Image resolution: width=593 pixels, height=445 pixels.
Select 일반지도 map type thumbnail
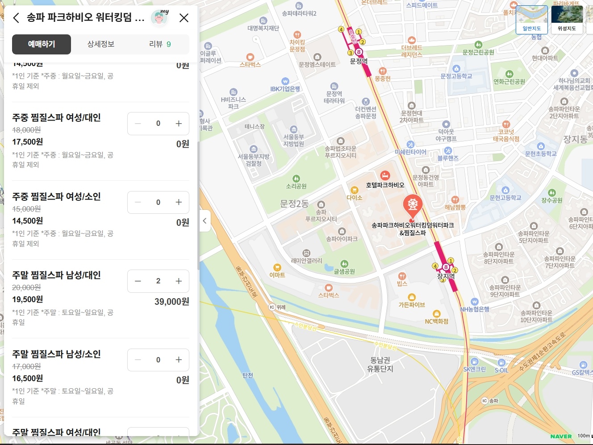[x=532, y=20]
